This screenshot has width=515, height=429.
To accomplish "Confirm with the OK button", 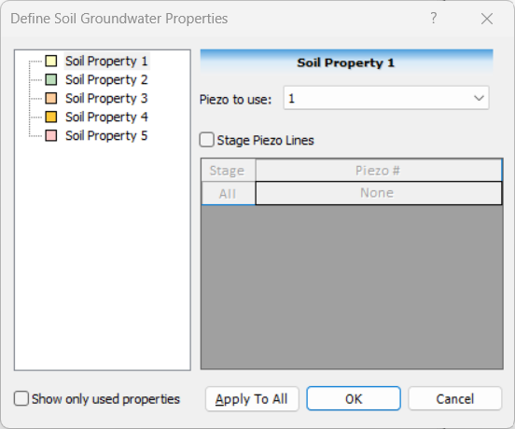I will 354,399.
